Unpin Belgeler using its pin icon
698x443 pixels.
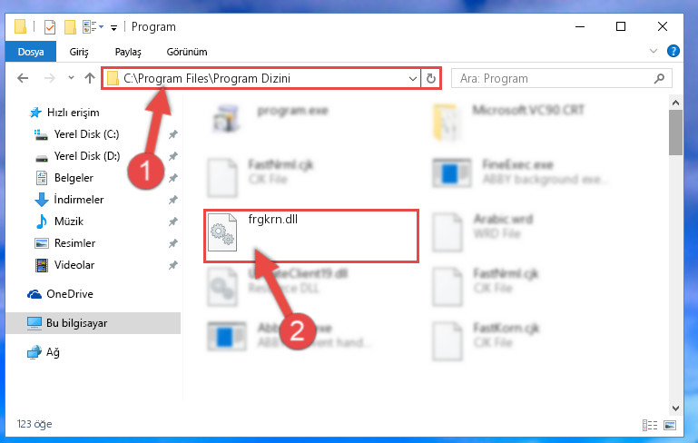[173, 178]
